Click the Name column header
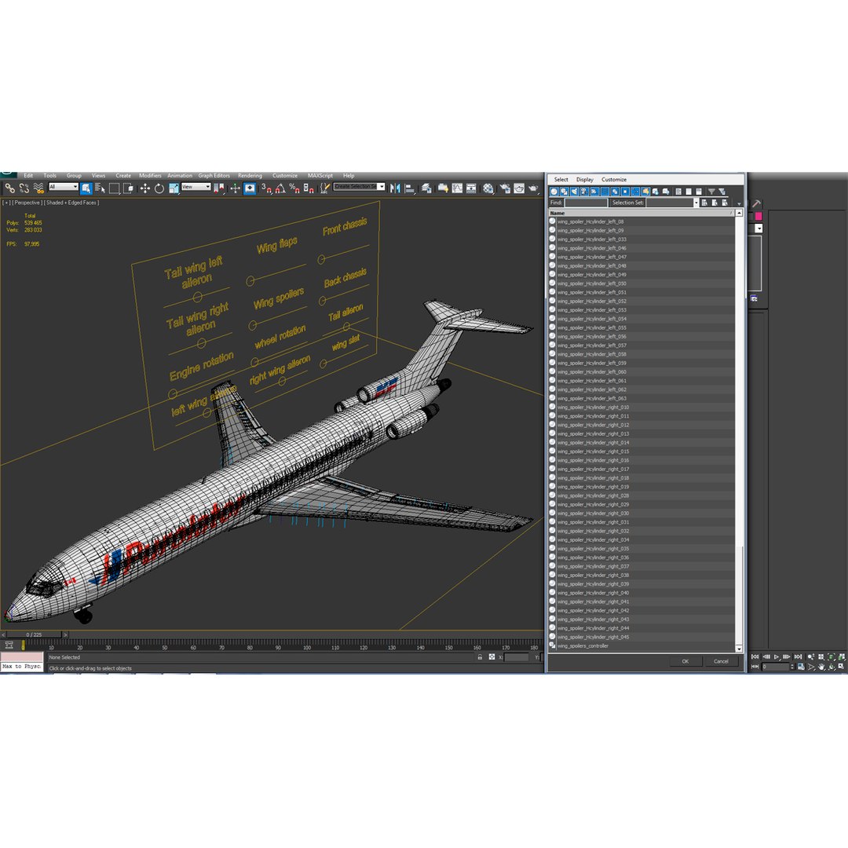 tap(641, 213)
